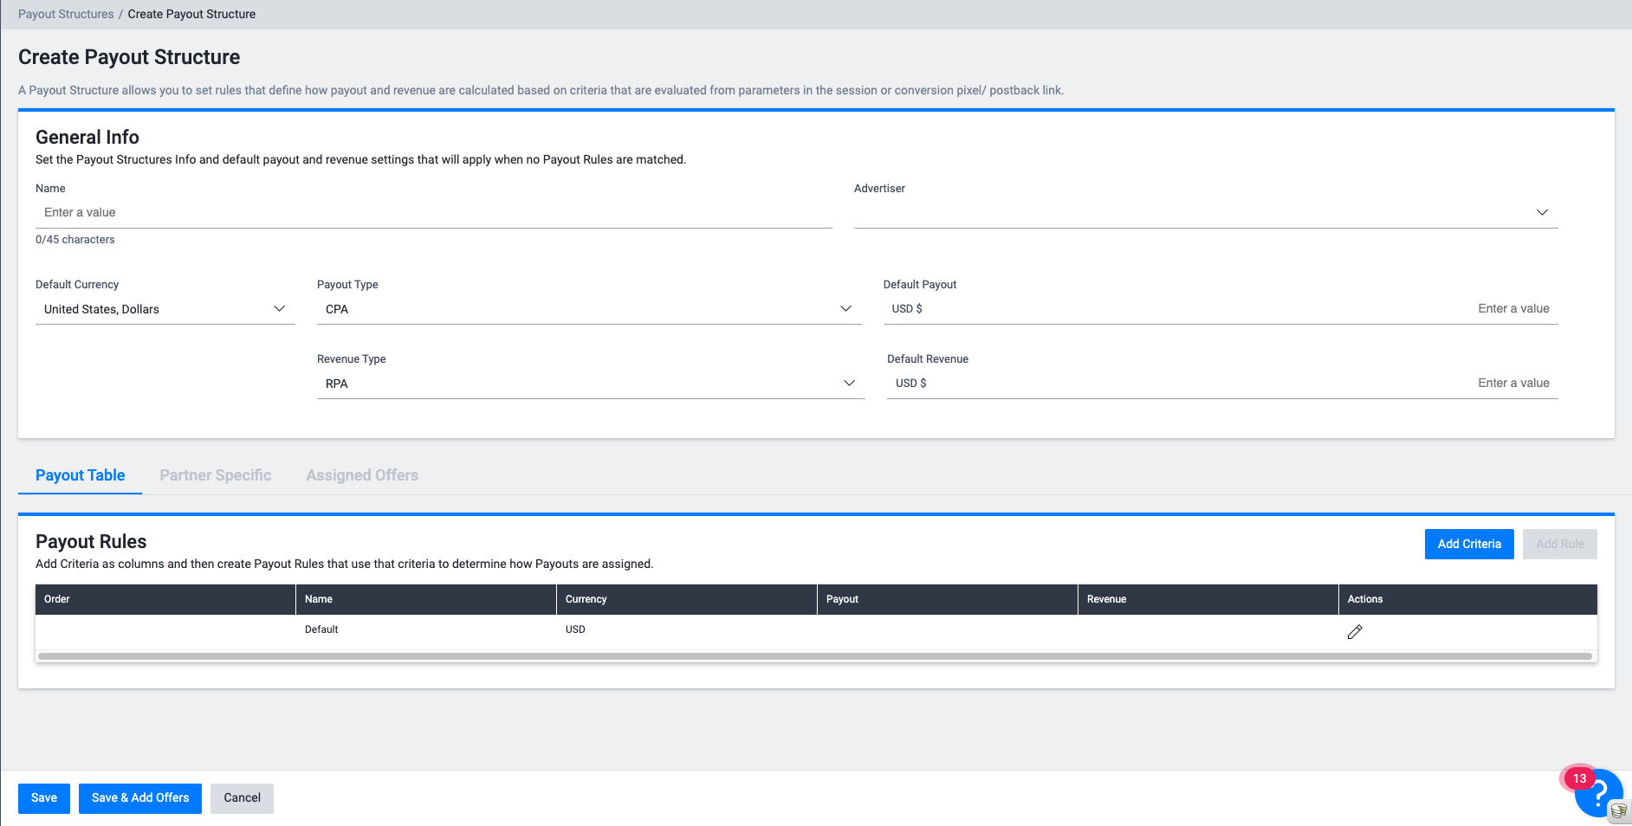Viewport: 1632px width, 826px height.
Task: Click Save & Add Offers button
Action: click(x=140, y=798)
